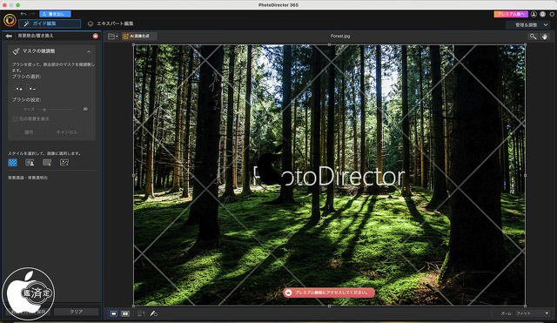Select the zoom magnifier tool
The image size is (557, 323).
pyautogui.click(x=533, y=37)
